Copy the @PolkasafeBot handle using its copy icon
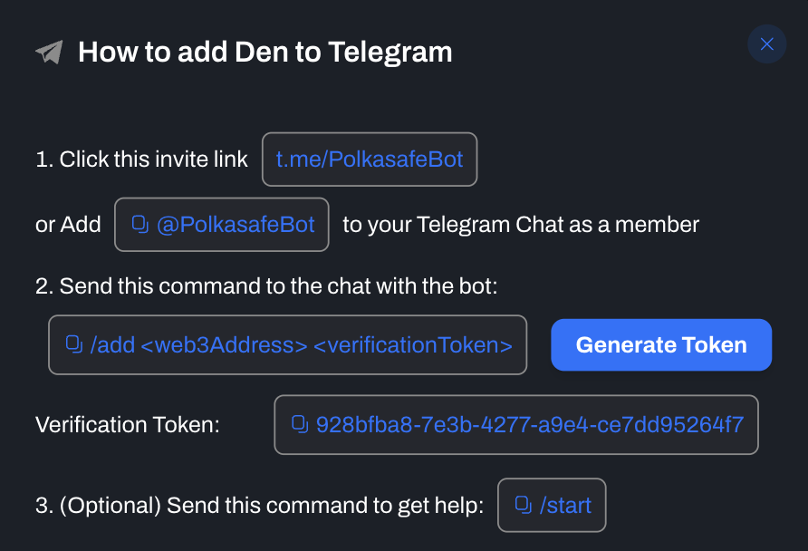This screenshot has height=551, width=808. (139, 224)
